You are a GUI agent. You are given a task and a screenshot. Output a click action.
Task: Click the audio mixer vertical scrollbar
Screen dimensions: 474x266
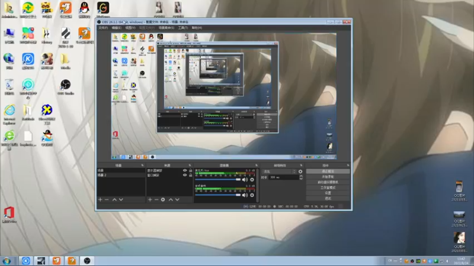(258, 185)
